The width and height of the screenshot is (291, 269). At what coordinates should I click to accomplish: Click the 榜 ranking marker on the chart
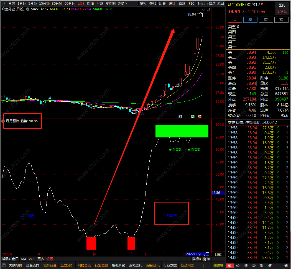[x=200, y=117]
